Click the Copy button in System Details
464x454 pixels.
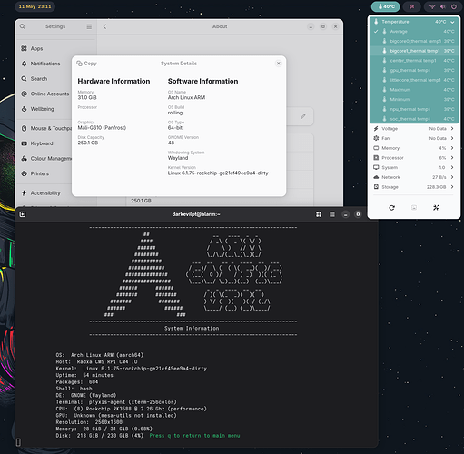click(86, 64)
